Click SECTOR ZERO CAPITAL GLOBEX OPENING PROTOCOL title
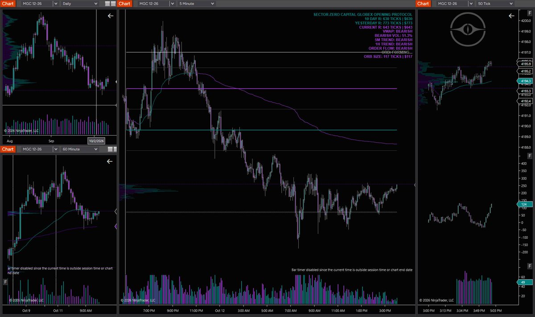The height and width of the screenshot is (317, 535). point(363,15)
